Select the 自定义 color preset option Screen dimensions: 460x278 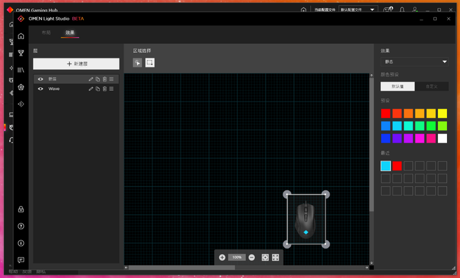coord(432,86)
